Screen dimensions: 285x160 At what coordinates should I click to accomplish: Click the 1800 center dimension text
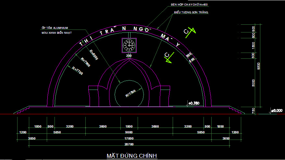click(x=129, y=127)
